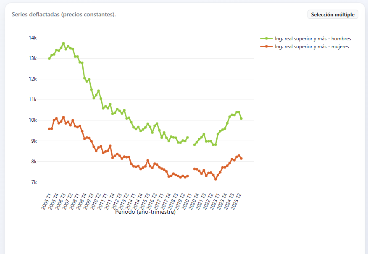The height and width of the screenshot is (254, 368).
Task: Click the last orange data point in 2025
Action: coord(241,159)
